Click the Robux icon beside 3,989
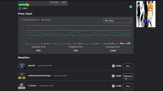 click(x=113, y=66)
